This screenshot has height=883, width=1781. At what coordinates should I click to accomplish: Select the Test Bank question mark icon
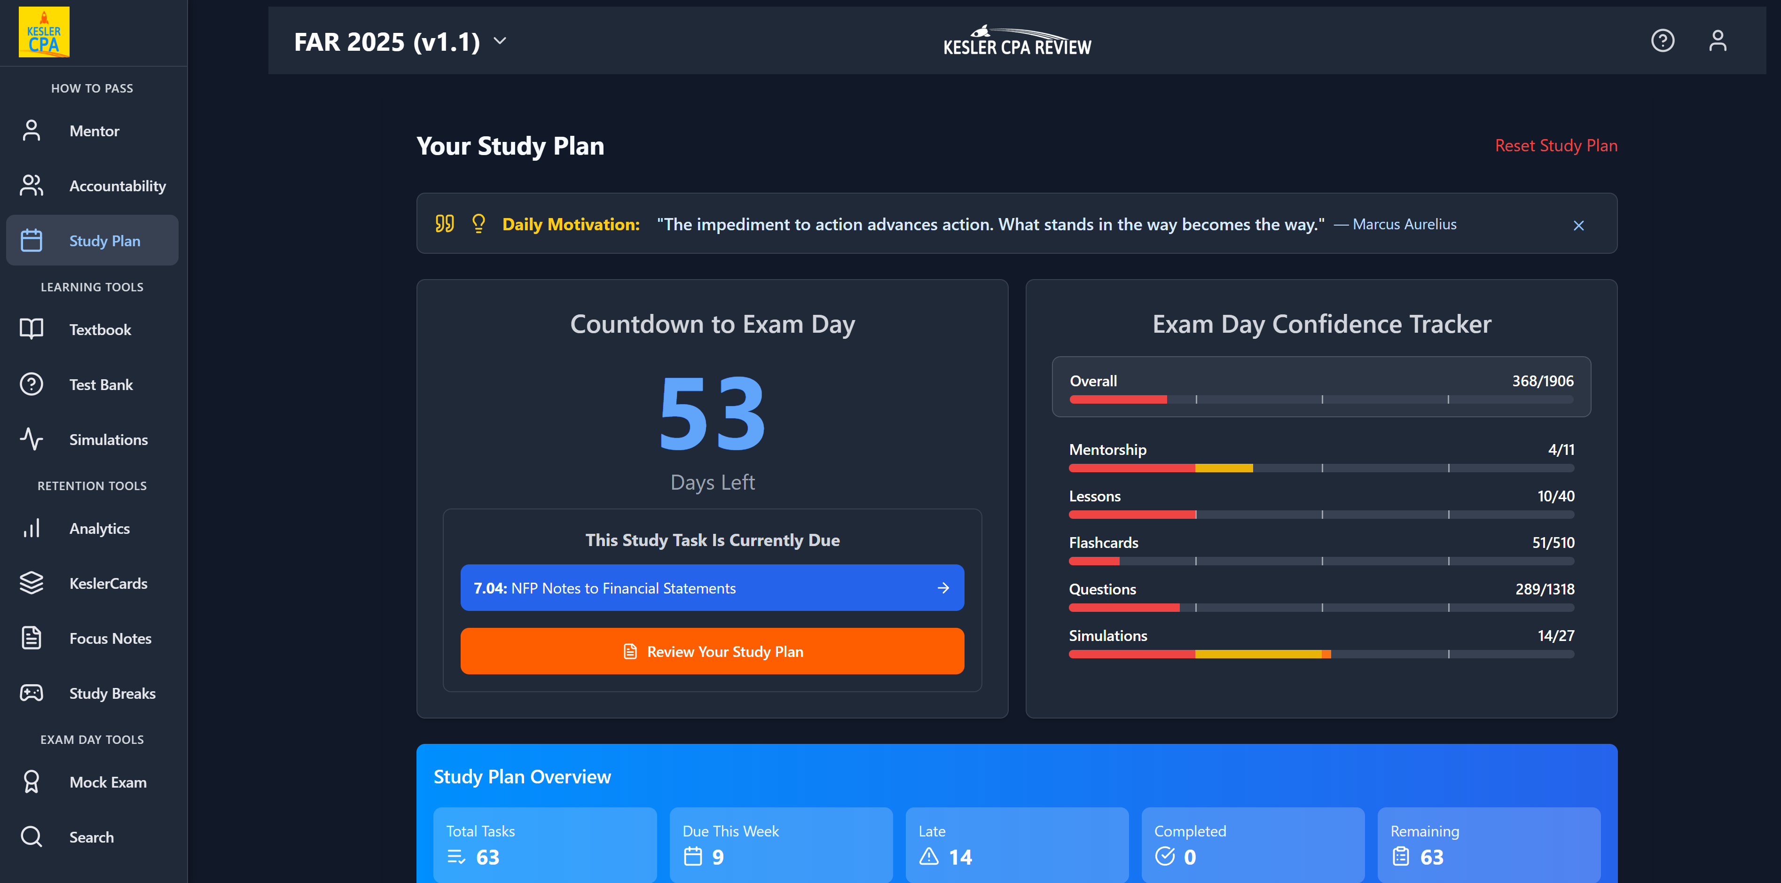[31, 384]
